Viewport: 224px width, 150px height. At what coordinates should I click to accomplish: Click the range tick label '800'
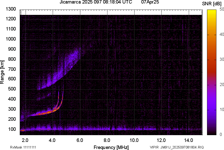point(12,59)
